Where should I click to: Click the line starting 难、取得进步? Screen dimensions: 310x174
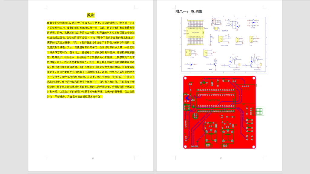(91, 57)
